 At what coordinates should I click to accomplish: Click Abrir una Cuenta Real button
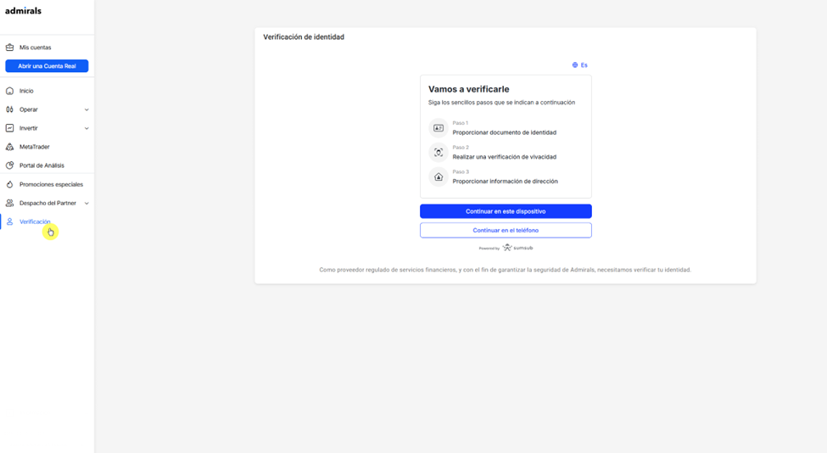coord(47,66)
